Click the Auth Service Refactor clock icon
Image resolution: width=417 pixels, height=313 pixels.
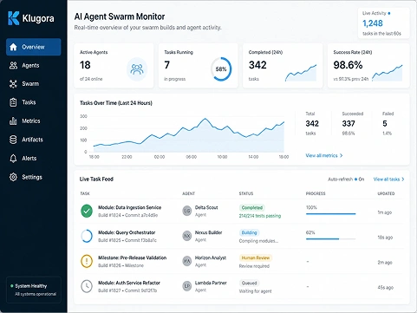click(x=87, y=286)
